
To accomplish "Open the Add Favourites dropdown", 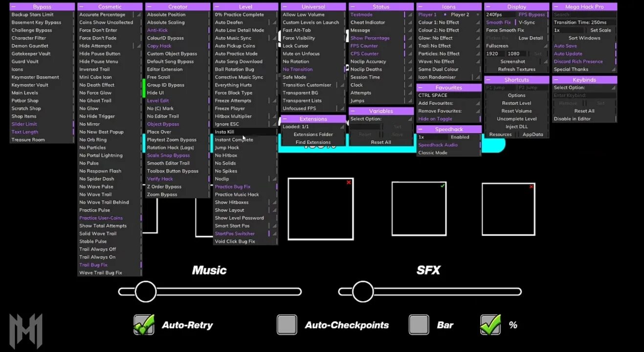I will (x=448, y=103).
